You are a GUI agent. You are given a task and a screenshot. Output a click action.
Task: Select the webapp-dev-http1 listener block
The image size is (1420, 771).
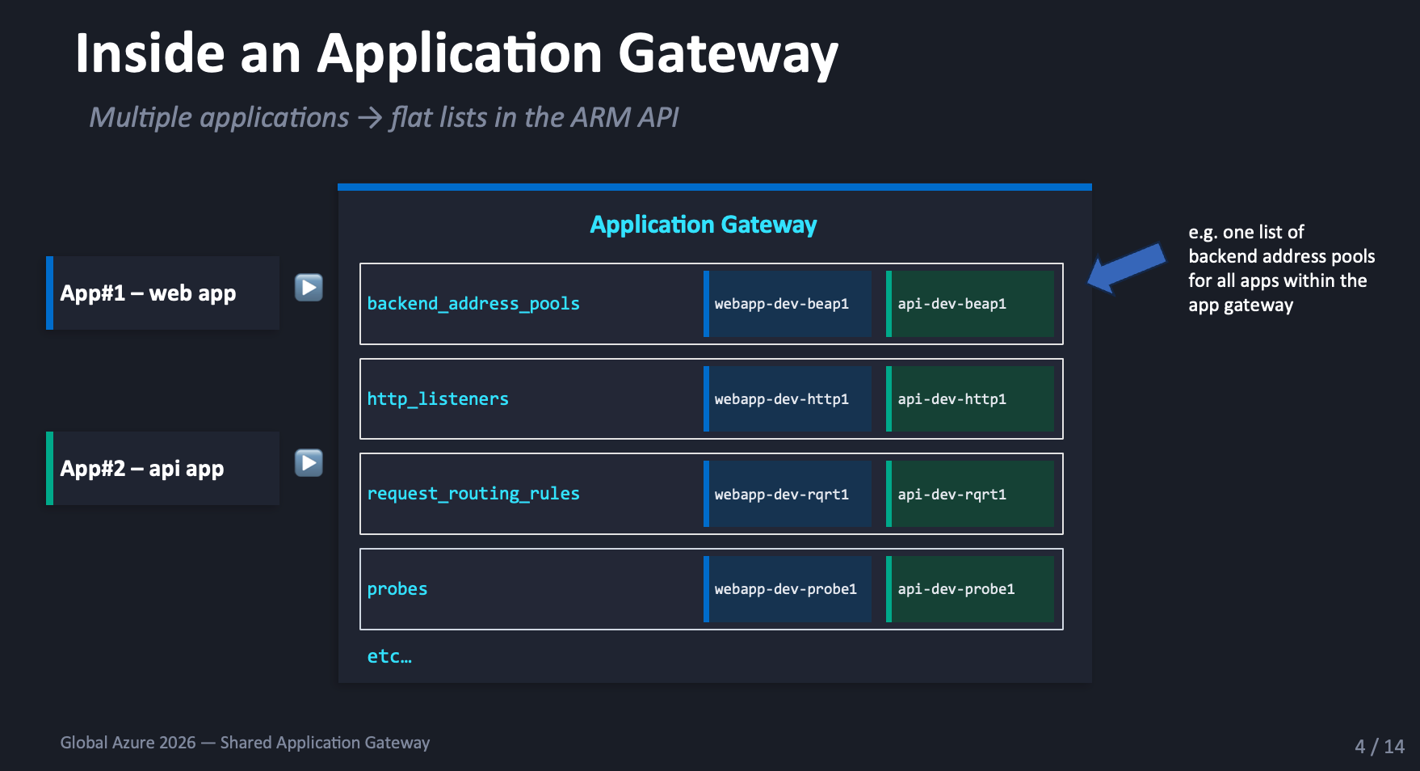(x=788, y=399)
